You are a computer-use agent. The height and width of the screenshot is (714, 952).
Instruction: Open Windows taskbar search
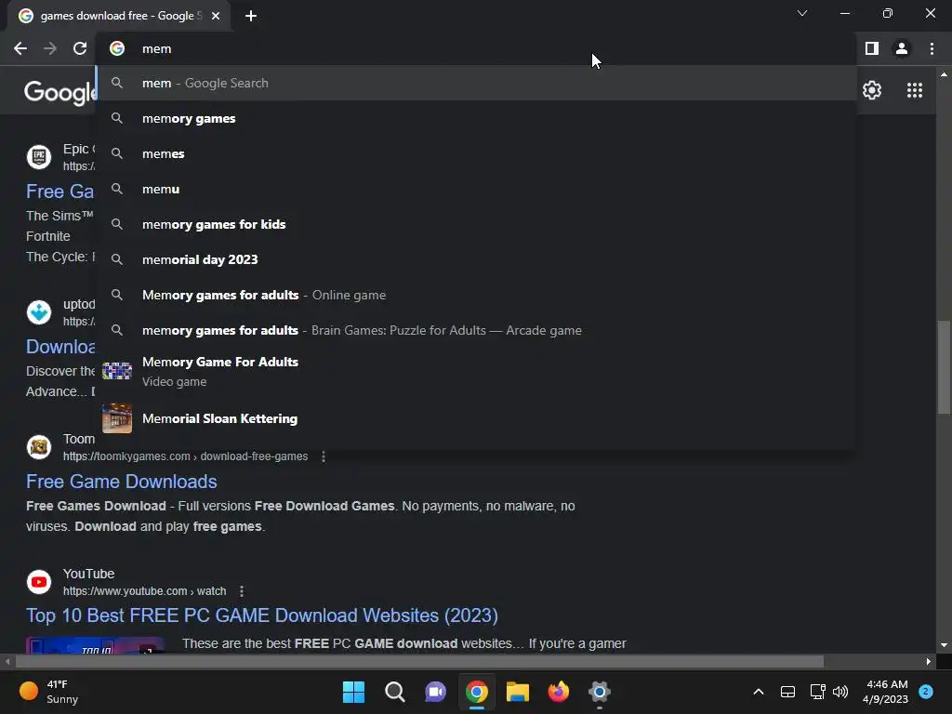point(394,692)
